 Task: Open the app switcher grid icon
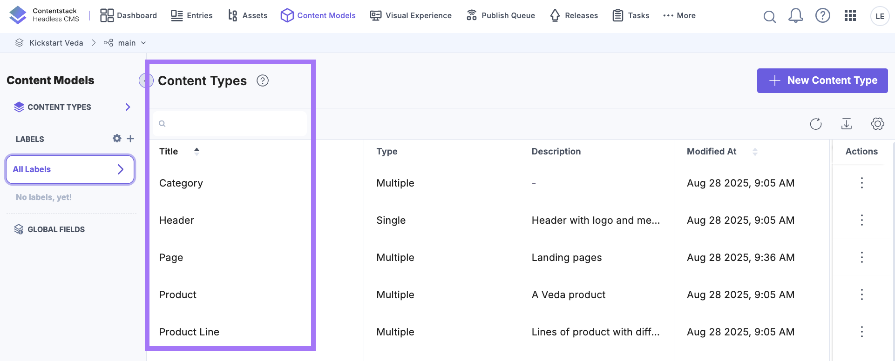point(850,16)
